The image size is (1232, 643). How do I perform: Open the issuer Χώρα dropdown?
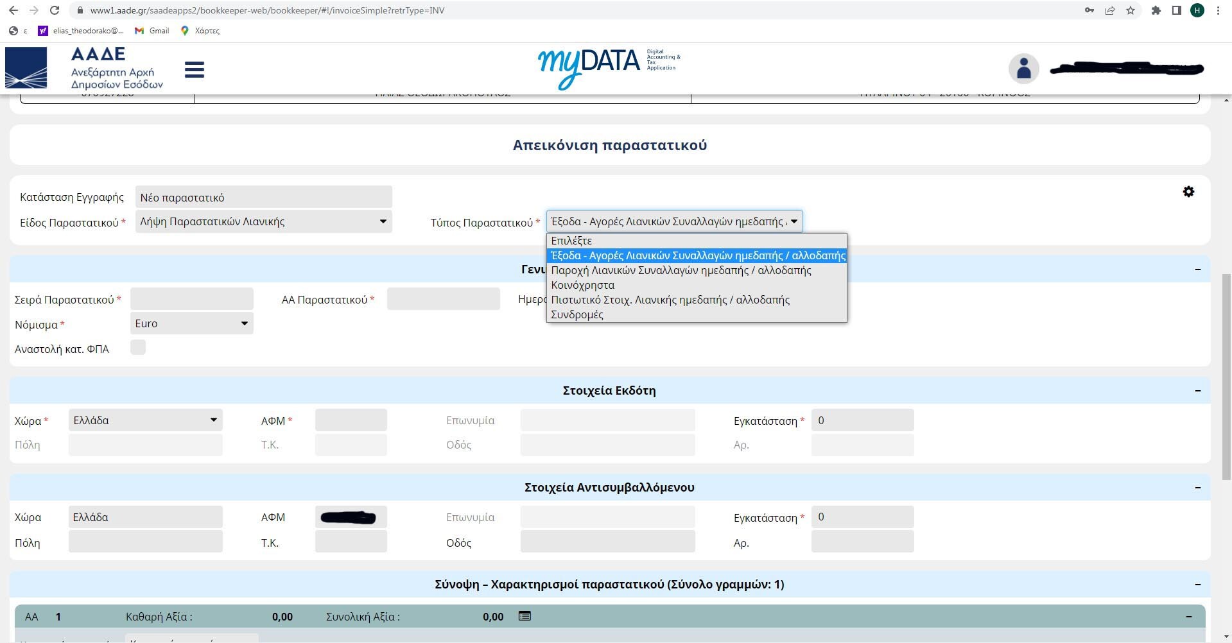click(145, 420)
